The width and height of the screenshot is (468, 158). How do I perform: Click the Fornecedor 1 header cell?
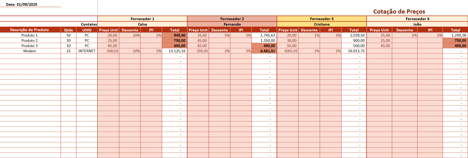click(142, 19)
